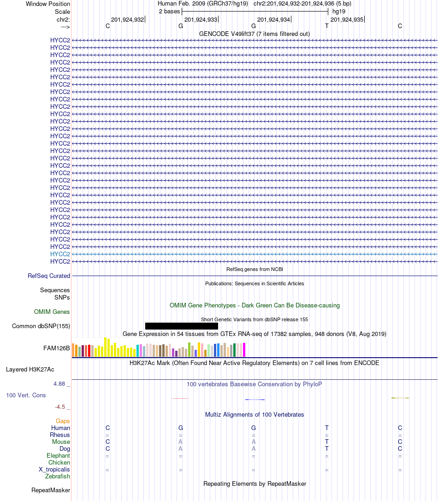Click the tallest yellow bar in GTEx chart
438x501 pixels.
click(x=106, y=347)
